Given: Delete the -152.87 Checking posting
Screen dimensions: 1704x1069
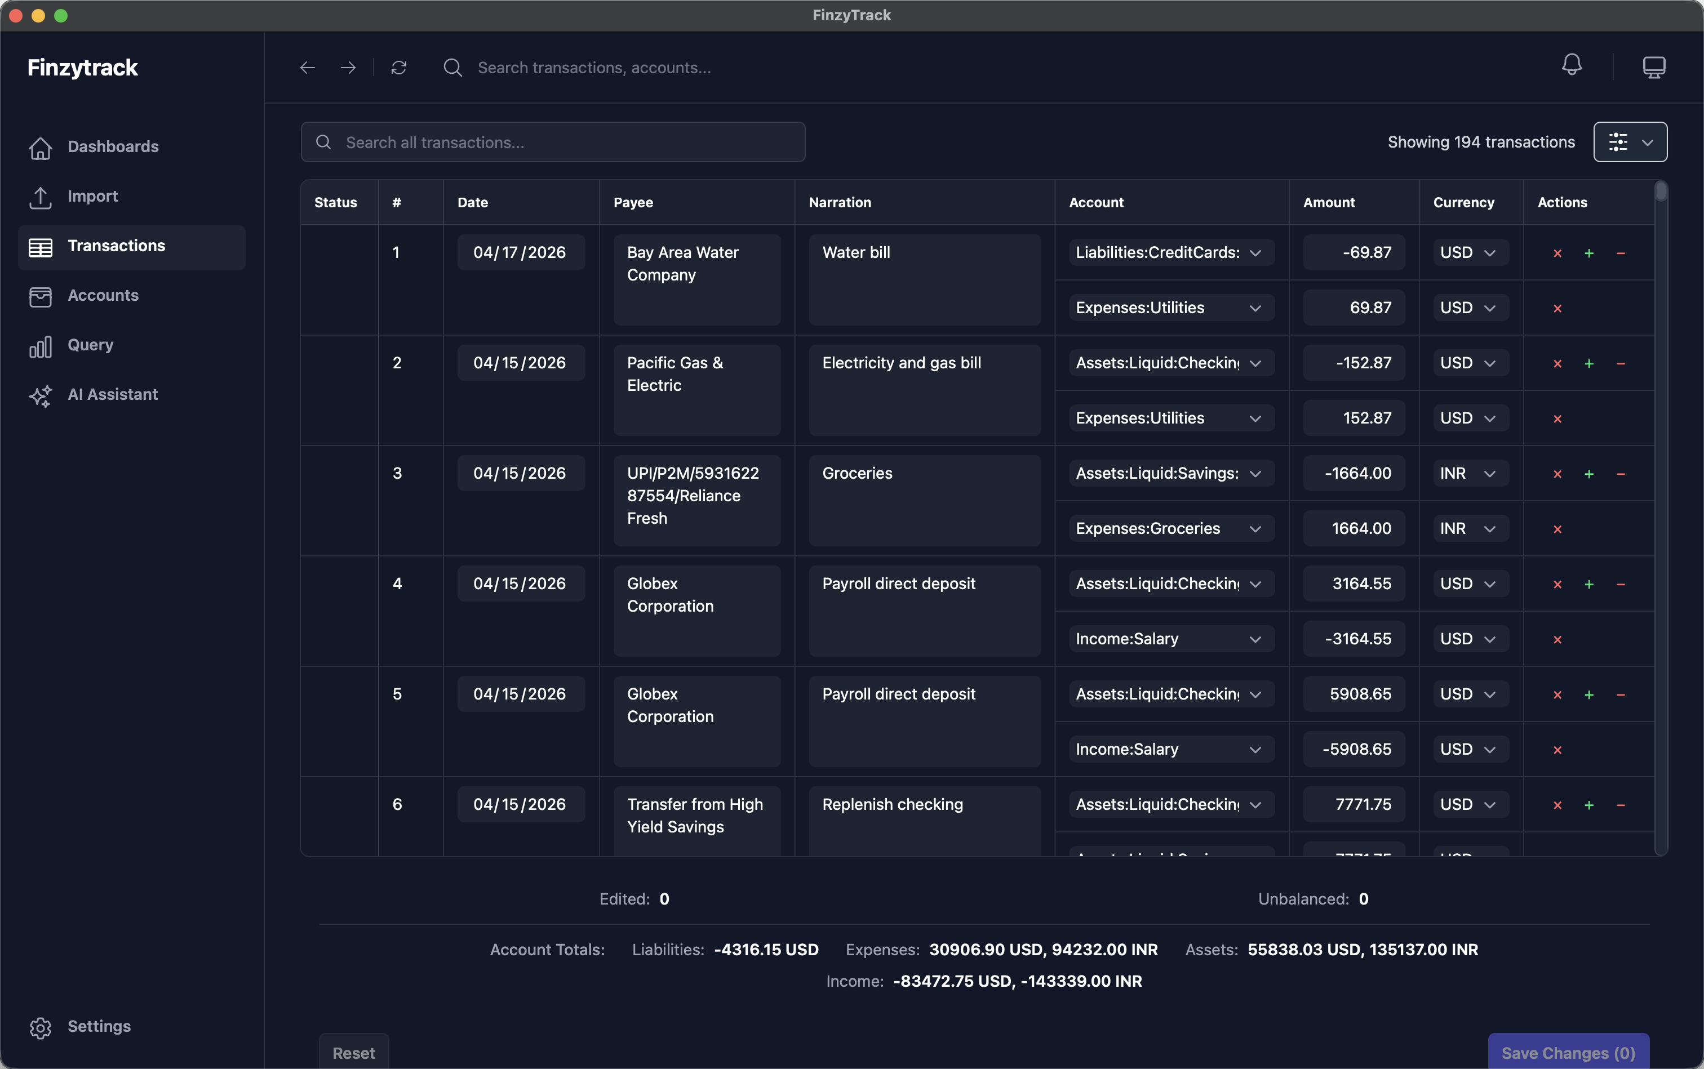Looking at the screenshot, I should tap(1557, 363).
